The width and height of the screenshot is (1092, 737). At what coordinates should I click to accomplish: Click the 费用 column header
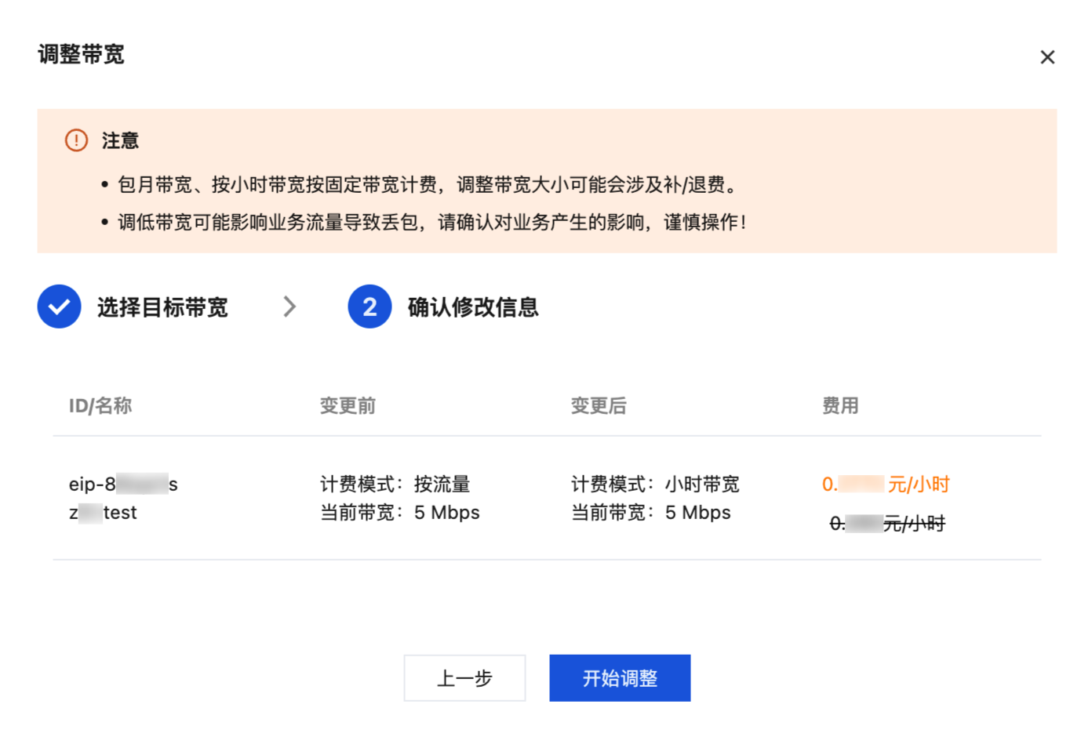click(x=840, y=405)
